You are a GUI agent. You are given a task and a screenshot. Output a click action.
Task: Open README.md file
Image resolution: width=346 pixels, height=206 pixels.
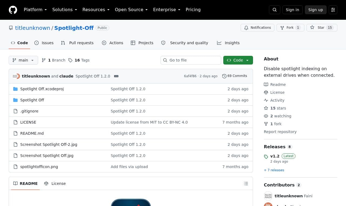click(32, 133)
